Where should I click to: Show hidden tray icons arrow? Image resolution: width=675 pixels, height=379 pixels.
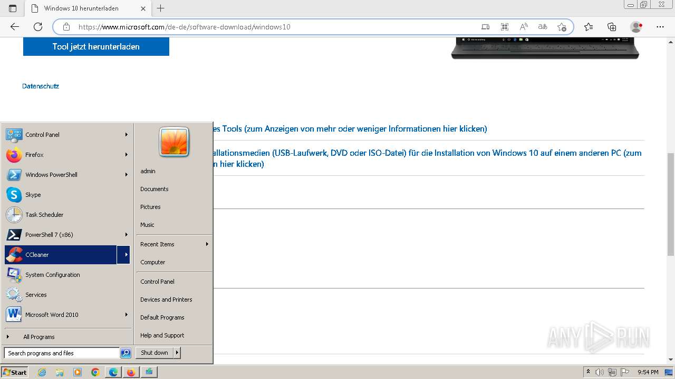588,372
